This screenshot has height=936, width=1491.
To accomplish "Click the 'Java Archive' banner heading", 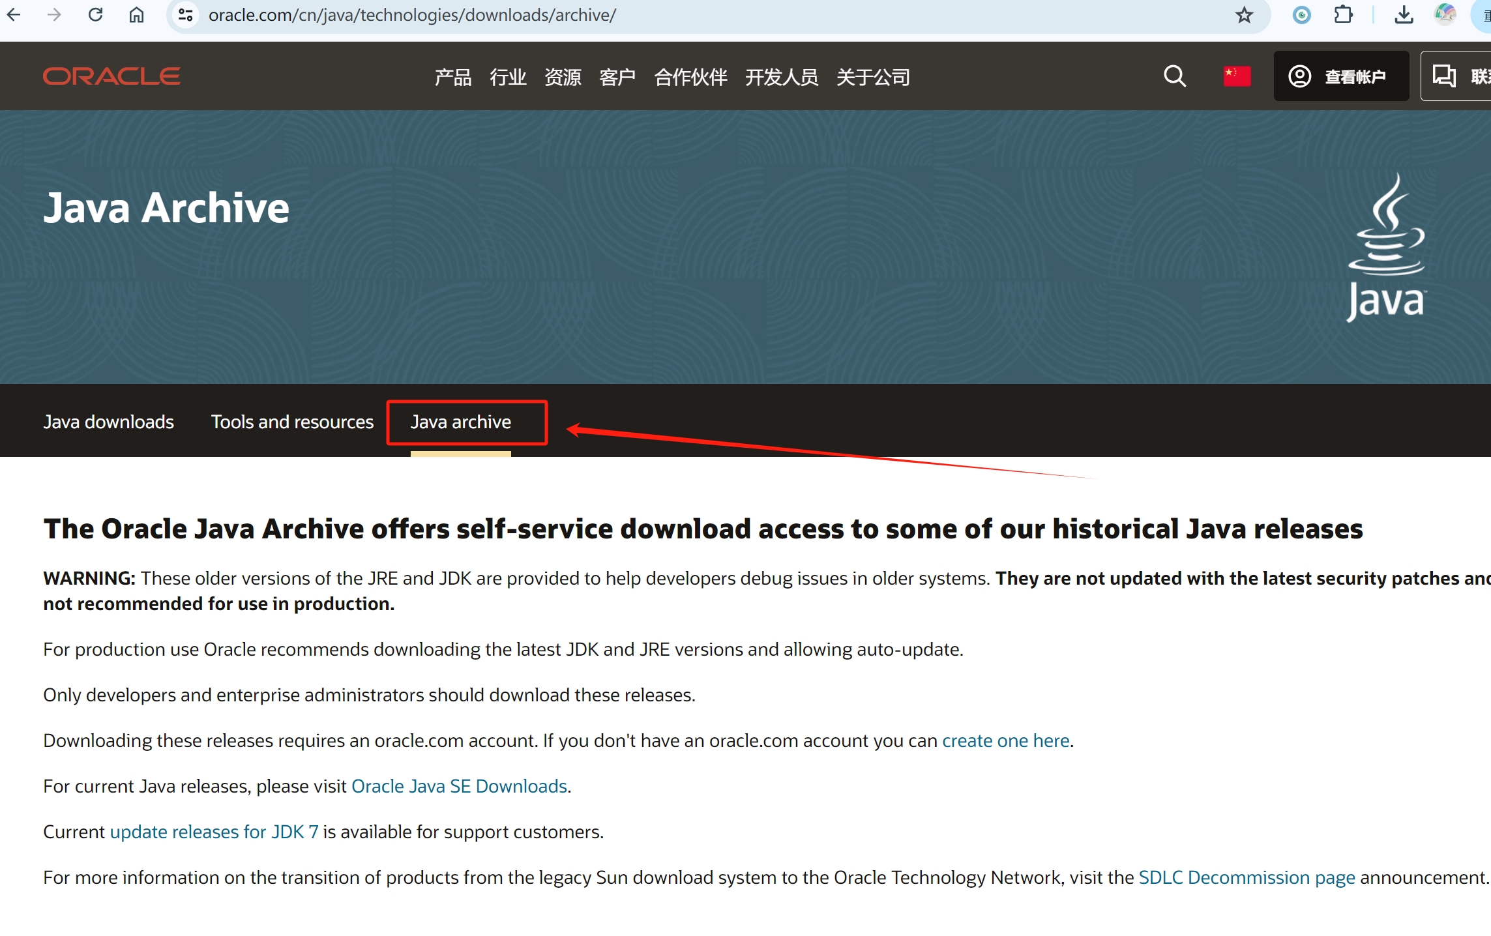I will point(166,208).
